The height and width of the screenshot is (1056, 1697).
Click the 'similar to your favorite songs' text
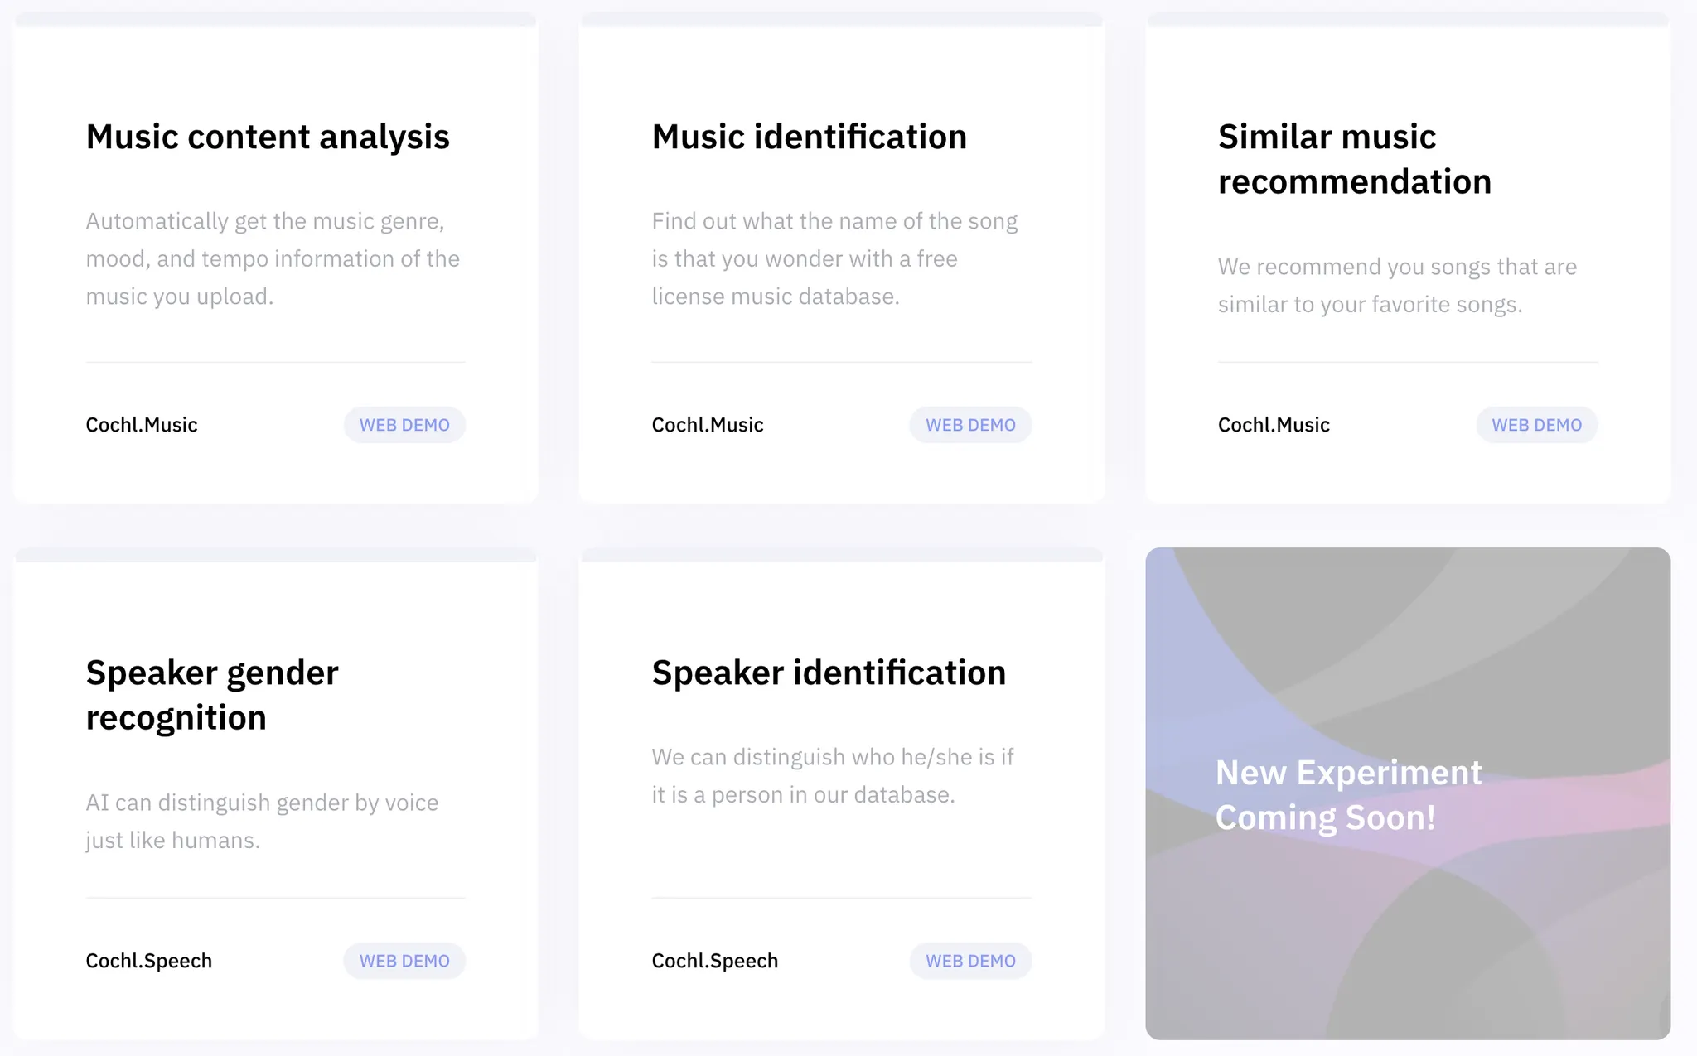coord(1397,286)
